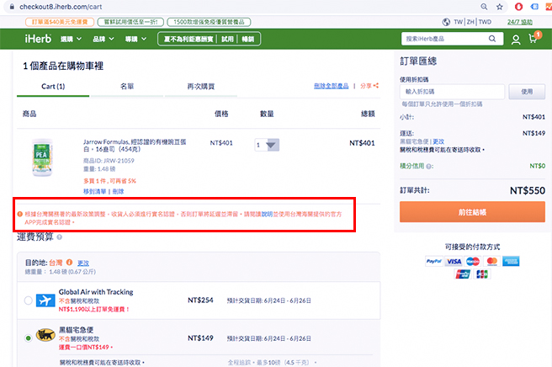Open the user account icon
Viewport: 552px width, 367px height.
[x=516, y=40]
